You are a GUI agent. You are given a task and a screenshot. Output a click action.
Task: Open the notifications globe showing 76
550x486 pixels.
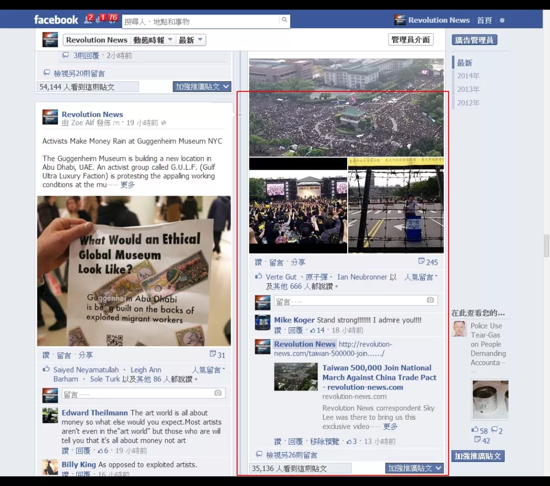pyautogui.click(x=112, y=19)
